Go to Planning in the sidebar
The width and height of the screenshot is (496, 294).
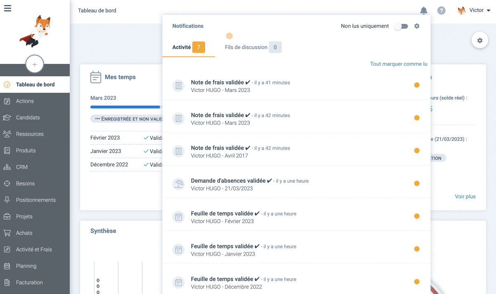point(26,266)
